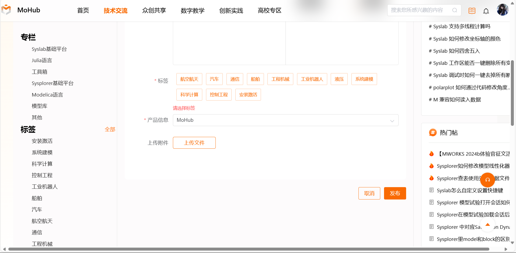The height and width of the screenshot is (253, 516).
Task: Click the document icon beside Syslab怎么自定义设置快捷键
Action: 431,190
